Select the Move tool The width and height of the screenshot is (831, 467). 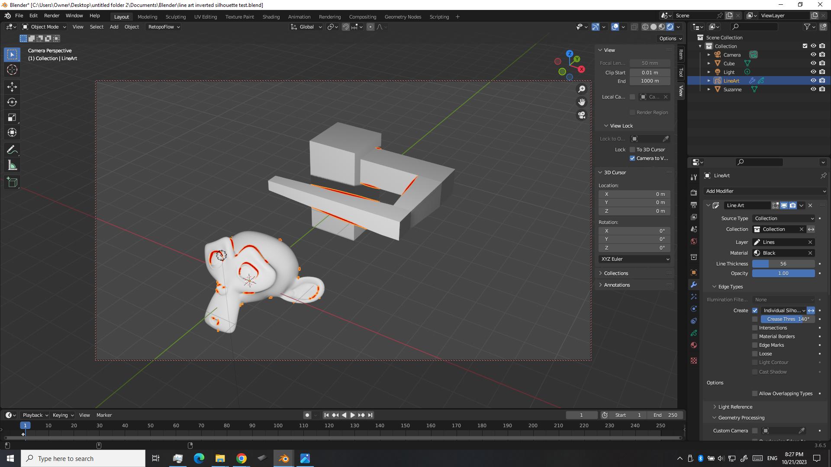(x=12, y=87)
